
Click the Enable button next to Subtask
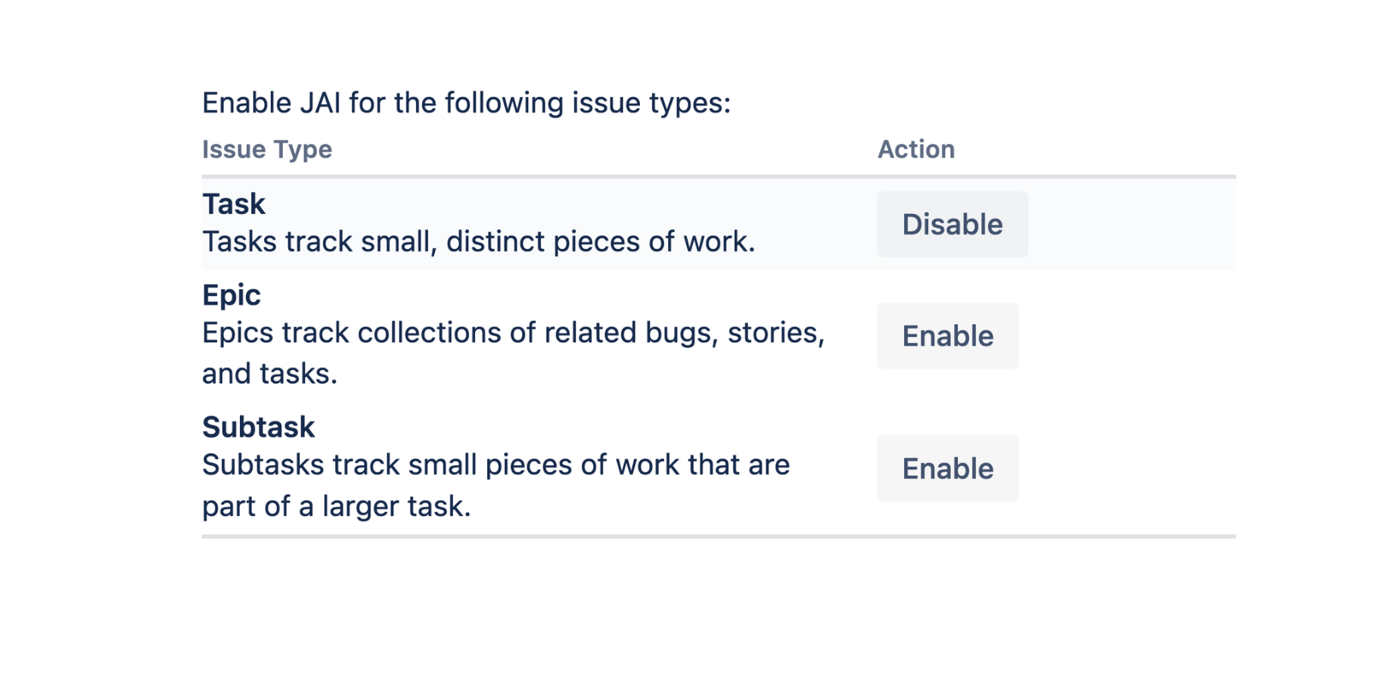pyautogui.click(x=947, y=468)
